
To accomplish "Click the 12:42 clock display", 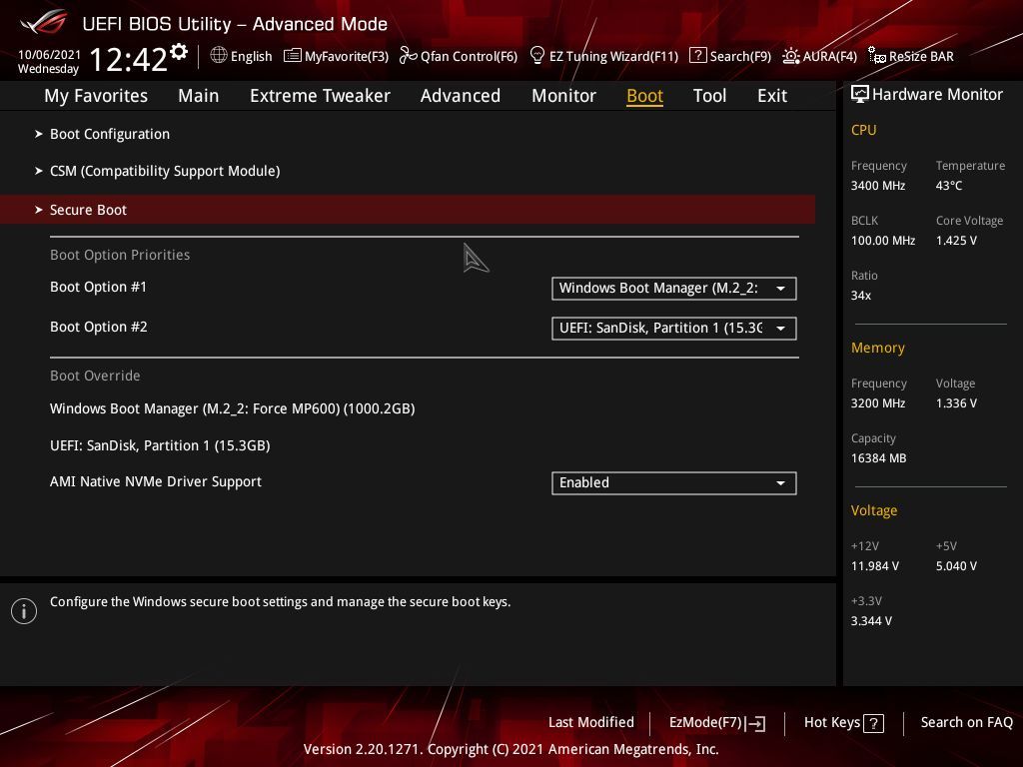I will (x=128, y=60).
